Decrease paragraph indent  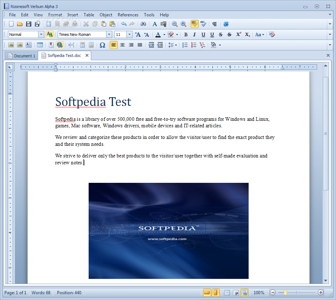click(x=151, y=45)
